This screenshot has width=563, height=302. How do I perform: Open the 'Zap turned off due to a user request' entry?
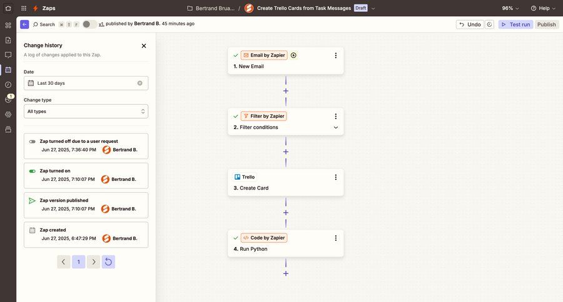(x=86, y=146)
